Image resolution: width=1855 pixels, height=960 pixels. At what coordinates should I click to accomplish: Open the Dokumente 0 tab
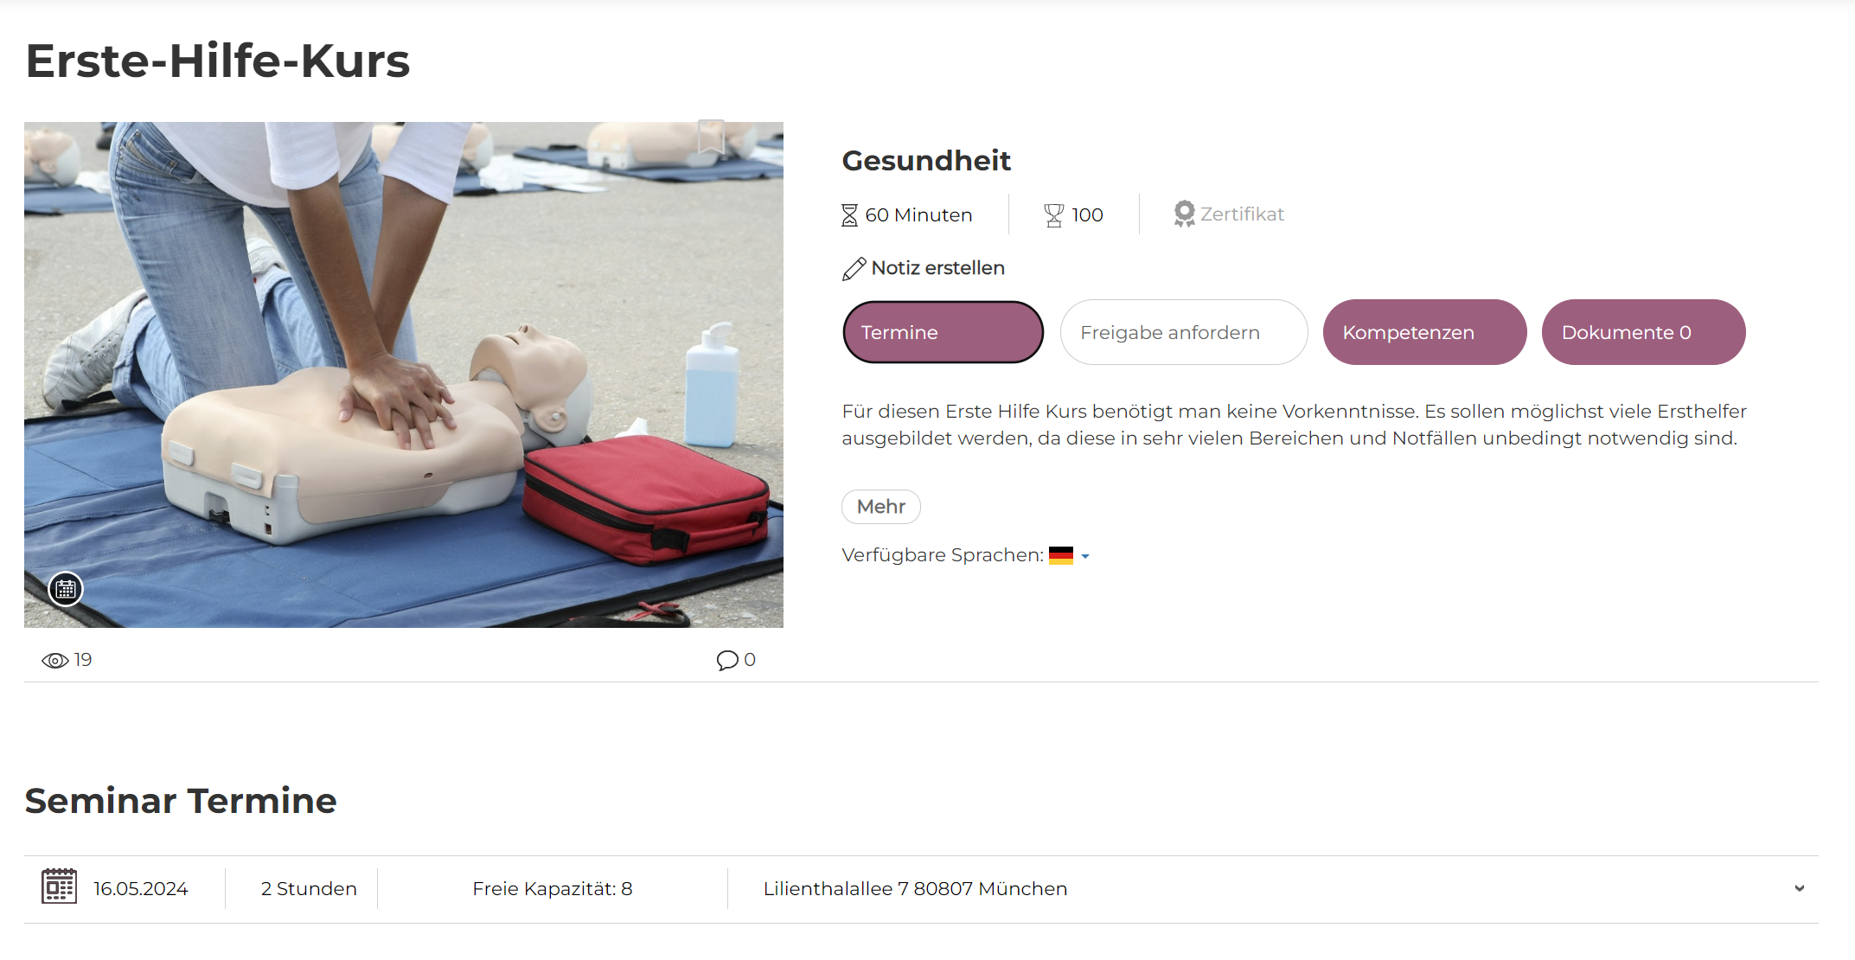pyautogui.click(x=1643, y=332)
